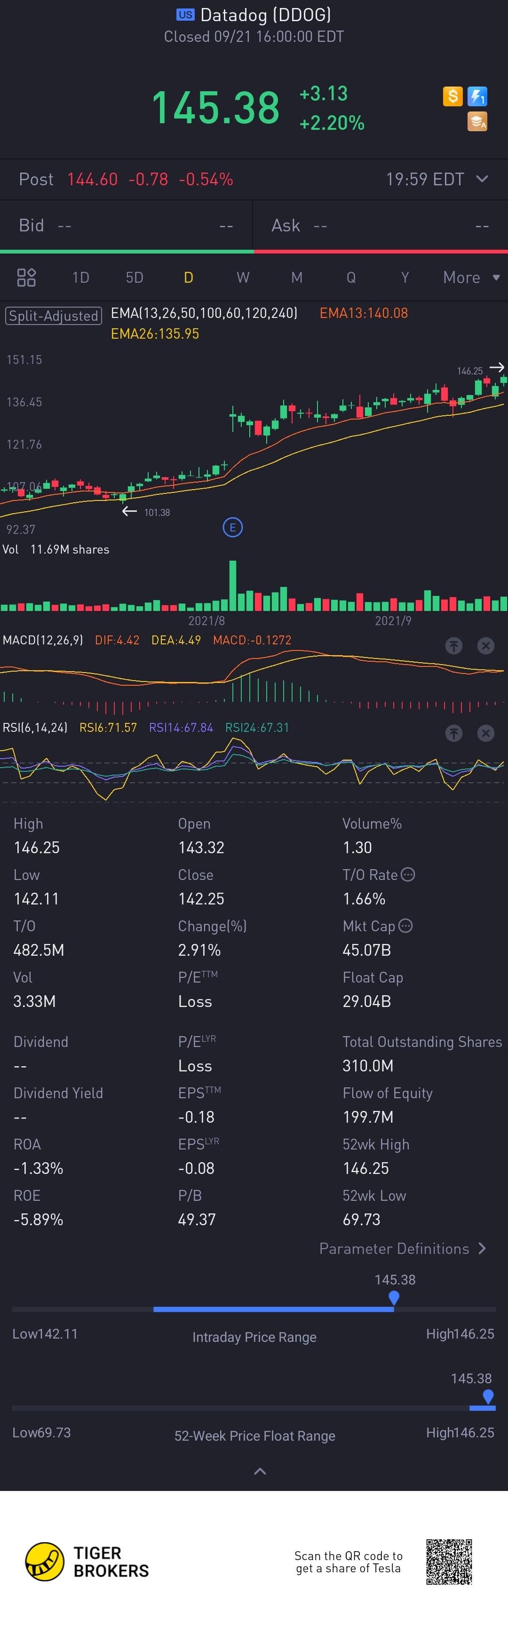Screen dimensions: 508x1633
Task: Open Mkt Cap info icon
Action: [406, 926]
